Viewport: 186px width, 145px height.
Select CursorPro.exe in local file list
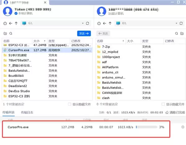pyautogui.click(x=47, y=50)
